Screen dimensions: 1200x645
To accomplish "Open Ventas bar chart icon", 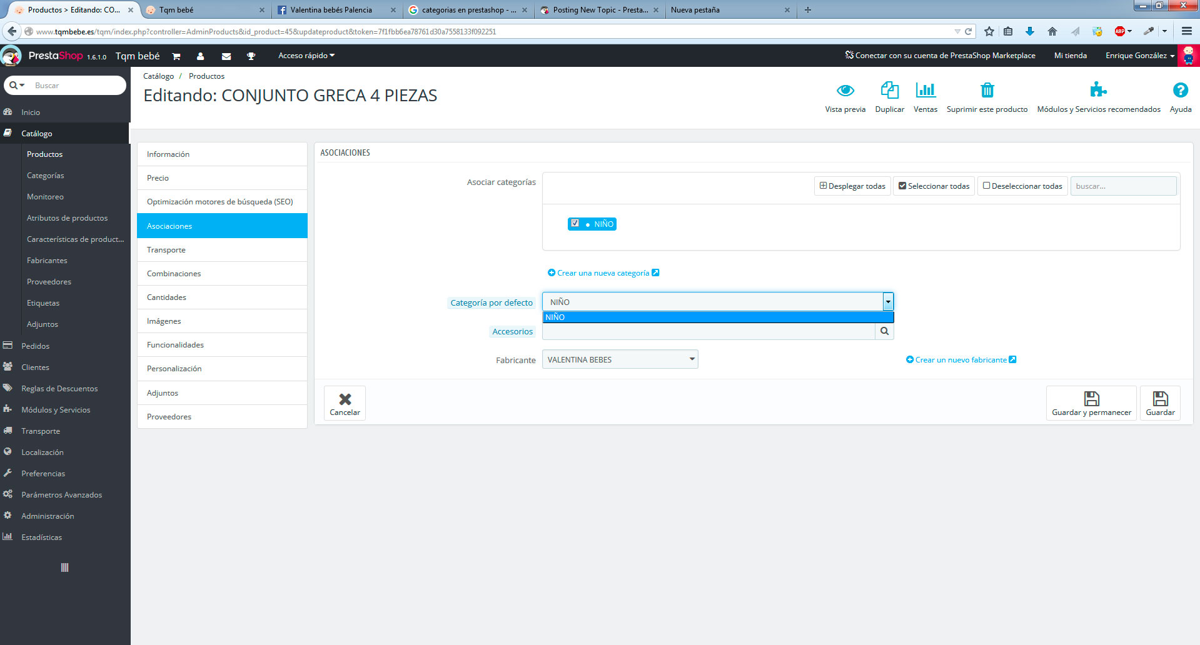I will 925,91.
